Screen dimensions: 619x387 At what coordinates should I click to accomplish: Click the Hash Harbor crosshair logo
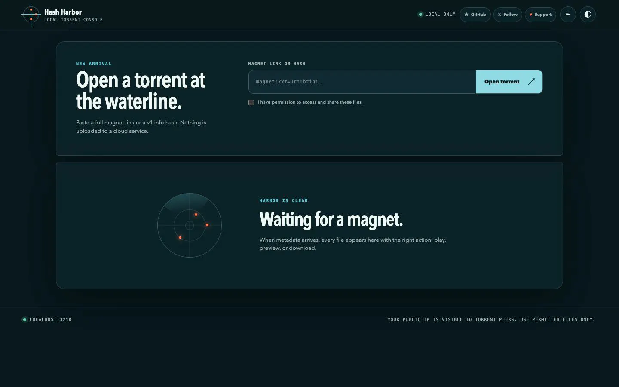31,15
